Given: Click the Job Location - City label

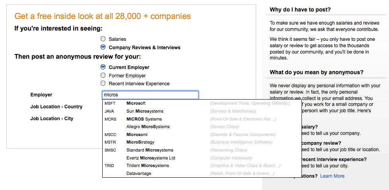Looking at the screenshot, I should (x=52, y=119).
